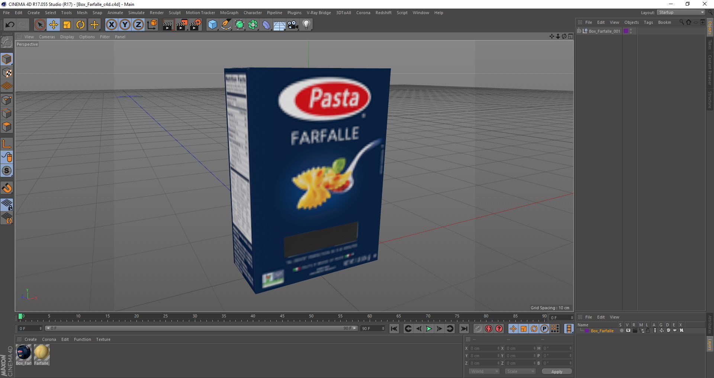Click the coordinate system toggle icon

tap(152, 25)
